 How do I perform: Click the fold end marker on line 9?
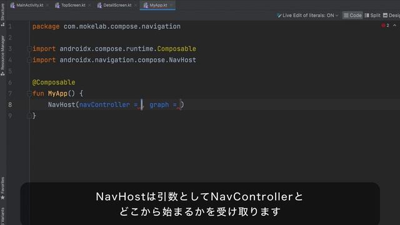tap(29, 116)
